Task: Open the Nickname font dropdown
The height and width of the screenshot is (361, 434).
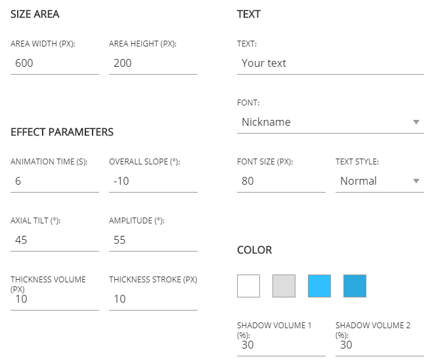Action: [323, 123]
